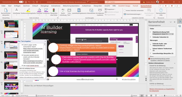
Task: Click the undo arrow
Action: coord(29,2)
